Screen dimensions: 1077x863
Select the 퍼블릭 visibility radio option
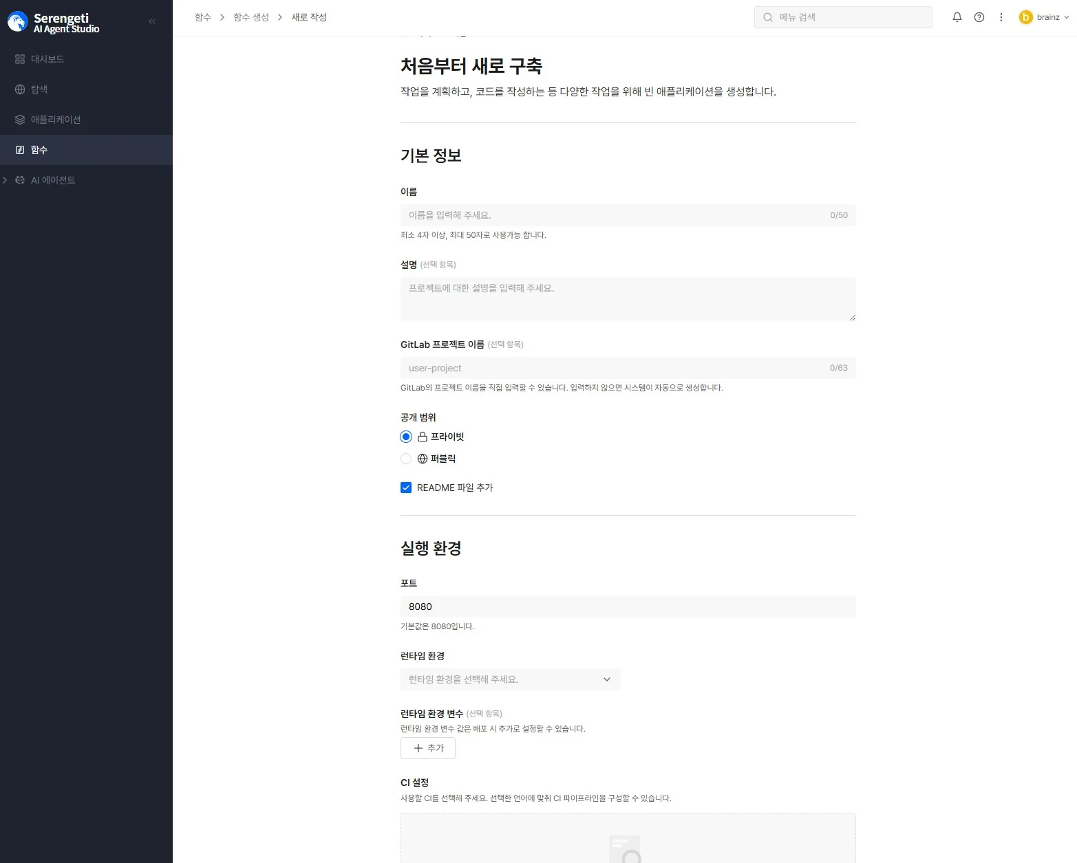[406, 459]
